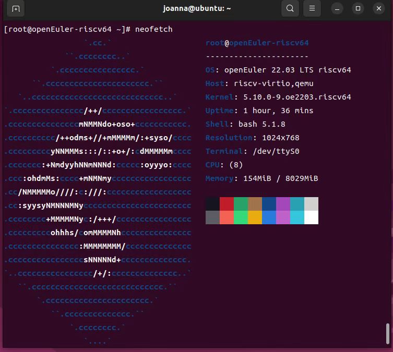Viewport: 393px width, 352px height.
Task: Open the terminal search
Action: [x=290, y=8]
